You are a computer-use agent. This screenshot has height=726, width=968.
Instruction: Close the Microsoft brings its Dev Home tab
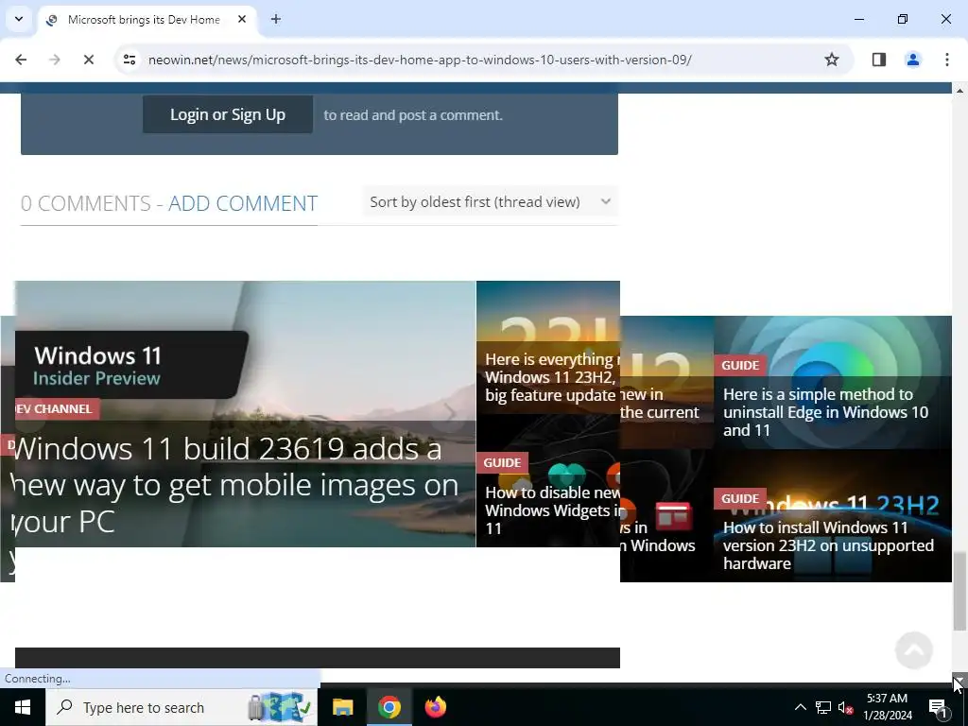click(242, 19)
